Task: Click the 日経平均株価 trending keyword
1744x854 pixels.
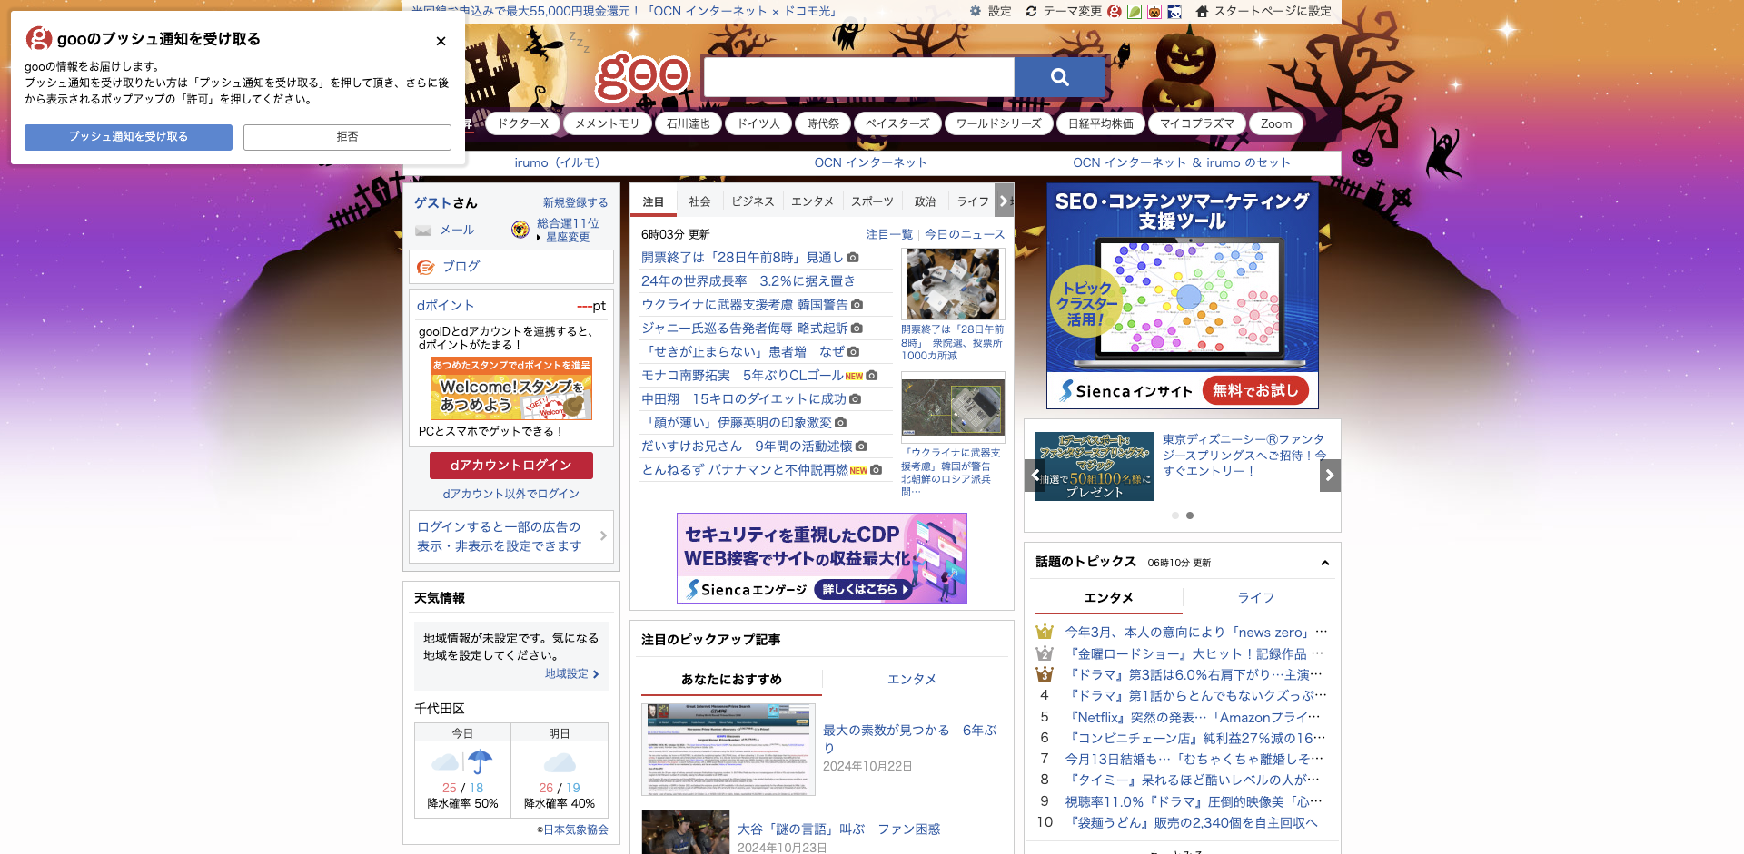Action: click(x=1101, y=123)
